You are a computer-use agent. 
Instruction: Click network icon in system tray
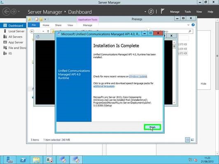[x=190, y=159]
